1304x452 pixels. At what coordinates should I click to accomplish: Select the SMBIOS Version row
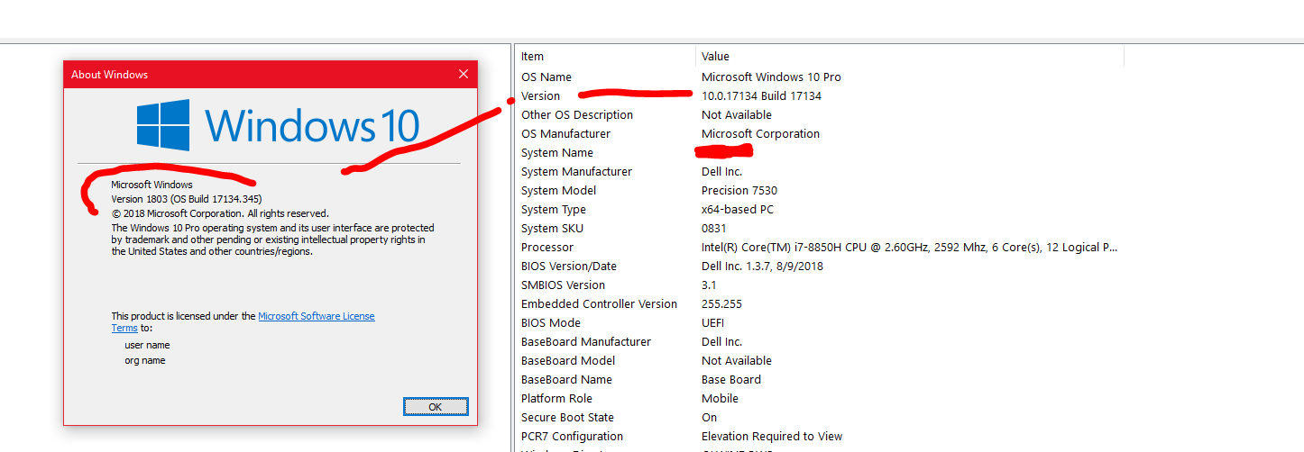click(x=563, y=285)
